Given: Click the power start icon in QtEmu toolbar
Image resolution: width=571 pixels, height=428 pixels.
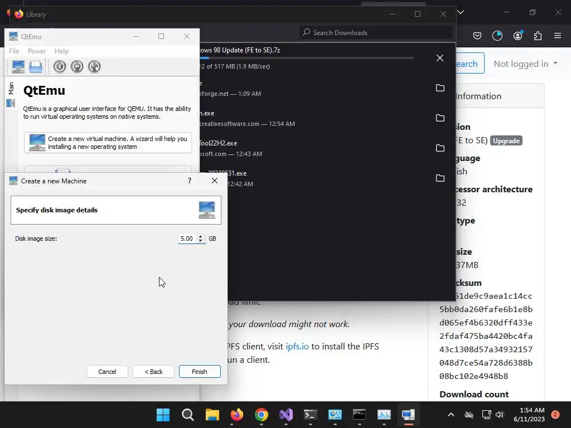Looking at the screenshot, I should [60, 67].
